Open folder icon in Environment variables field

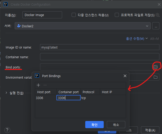click(x=156, y=77)
